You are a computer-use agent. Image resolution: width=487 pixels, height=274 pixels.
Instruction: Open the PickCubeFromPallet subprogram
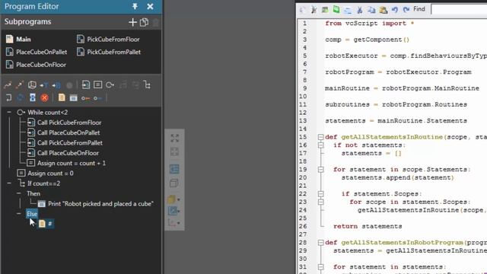[109, 52]
